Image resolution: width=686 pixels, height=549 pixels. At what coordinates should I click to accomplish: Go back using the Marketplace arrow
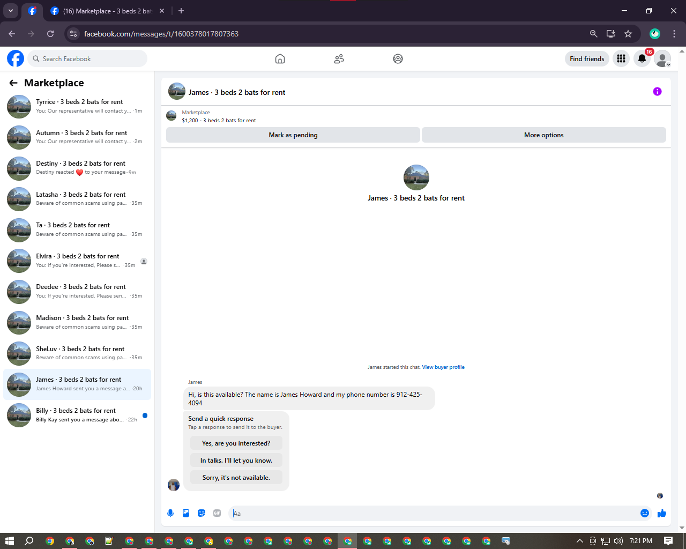tap(13, 83)
